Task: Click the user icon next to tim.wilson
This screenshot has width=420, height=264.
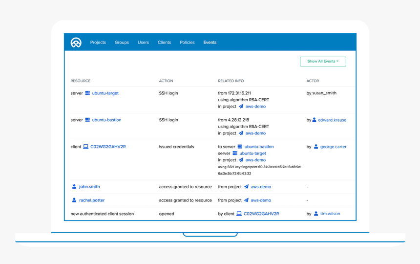Action: [316, 214]
